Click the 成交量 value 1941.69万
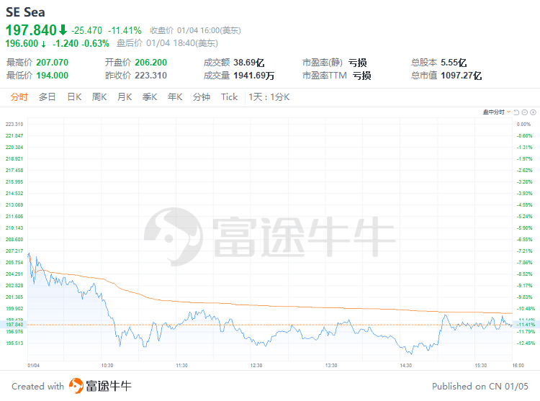 (x=254, y=76)
